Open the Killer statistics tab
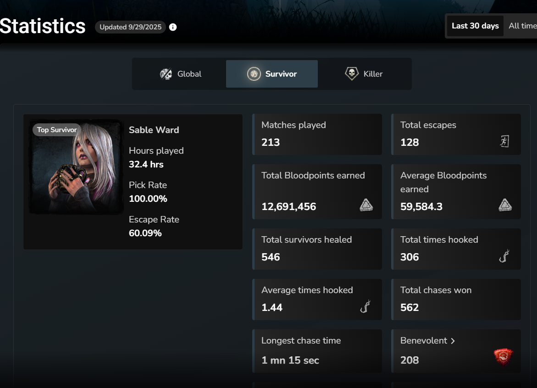Image resolution: width=537 pixels, height=388 pixels. click(x=364, y=74)
